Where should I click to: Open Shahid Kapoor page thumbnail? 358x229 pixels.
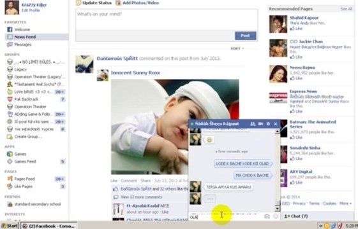pyautogui.click(x=278, y=24)
